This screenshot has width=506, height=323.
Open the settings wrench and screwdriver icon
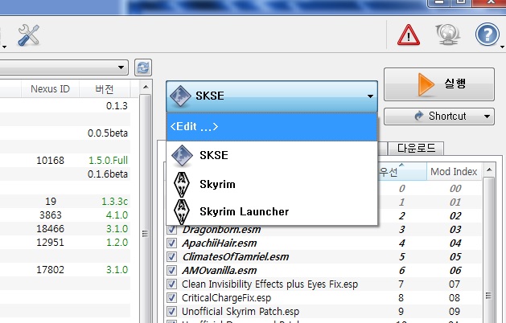point(28,35)
